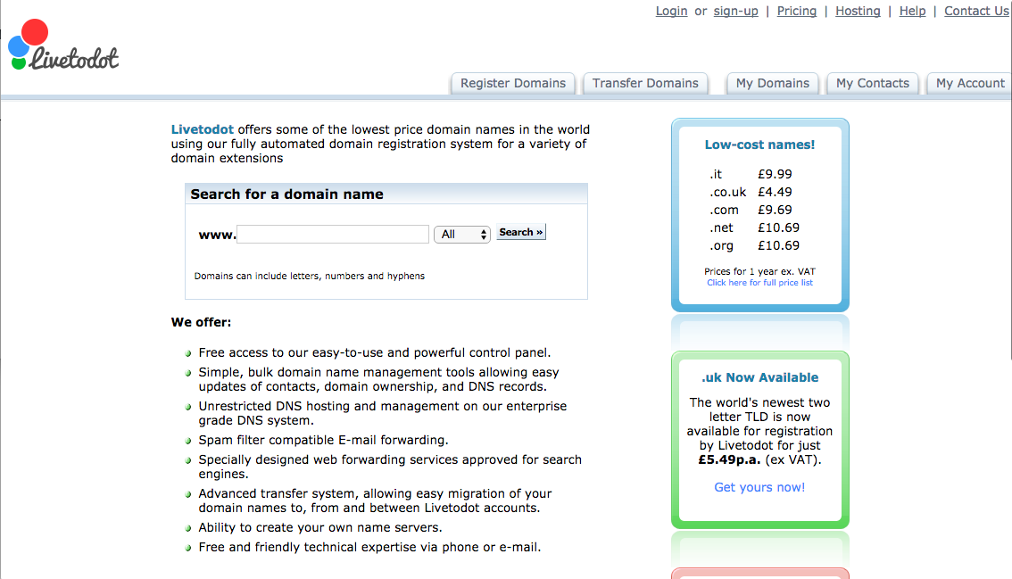1012x579 pixels.
Task: Select the .it £9.99 price row
Action: pos(751,174)
